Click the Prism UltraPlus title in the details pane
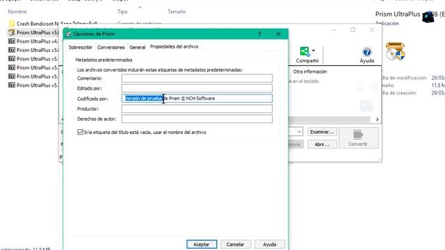The height and width of the screenshot is (250, 445). [x=410, y=14]
